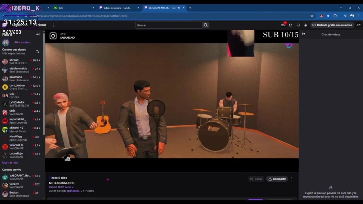Click the search magnifier button
Image resolution: width=363 pixels, height=204 pixels.
(x=206, y=25)
